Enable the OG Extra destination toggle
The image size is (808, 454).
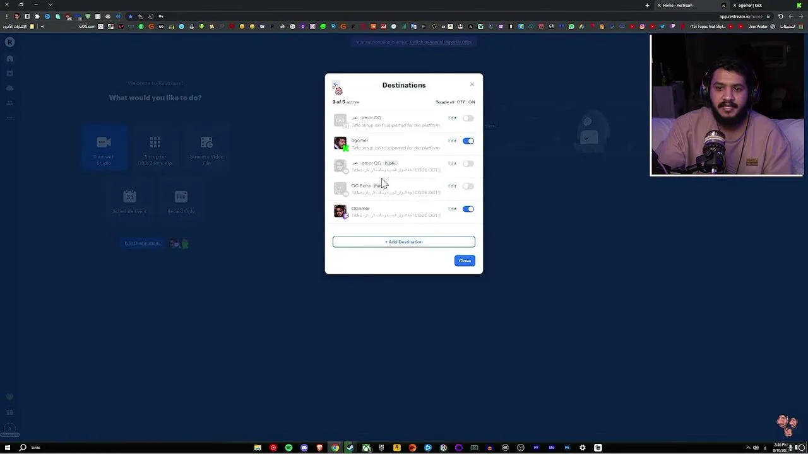tap(468, 186)
